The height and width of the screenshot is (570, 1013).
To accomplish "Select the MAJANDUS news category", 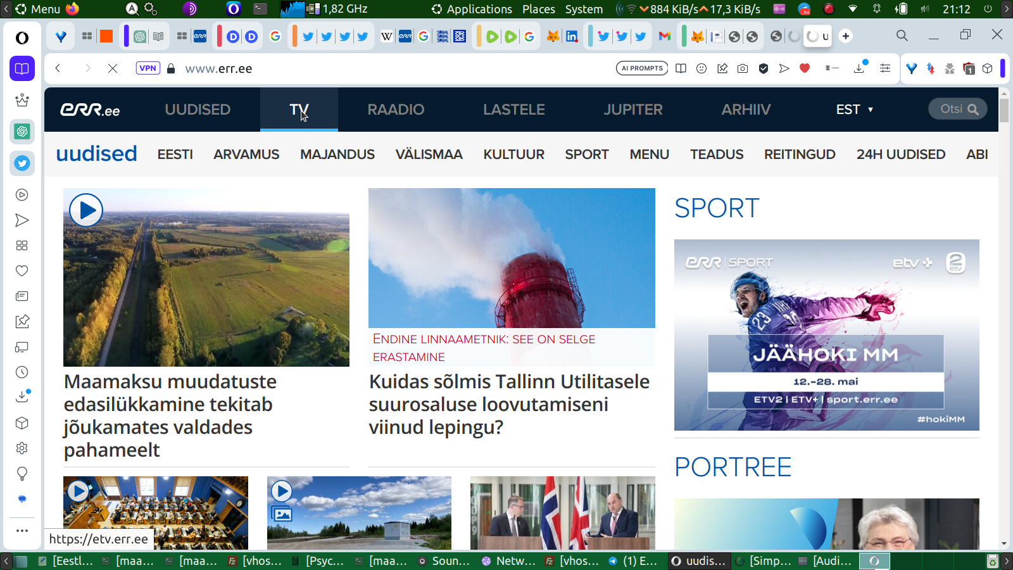I will point(337,155).
